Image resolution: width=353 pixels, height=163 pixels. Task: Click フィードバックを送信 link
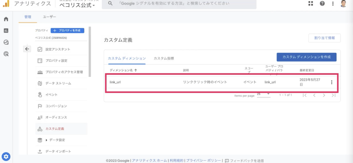click(244, 161)
